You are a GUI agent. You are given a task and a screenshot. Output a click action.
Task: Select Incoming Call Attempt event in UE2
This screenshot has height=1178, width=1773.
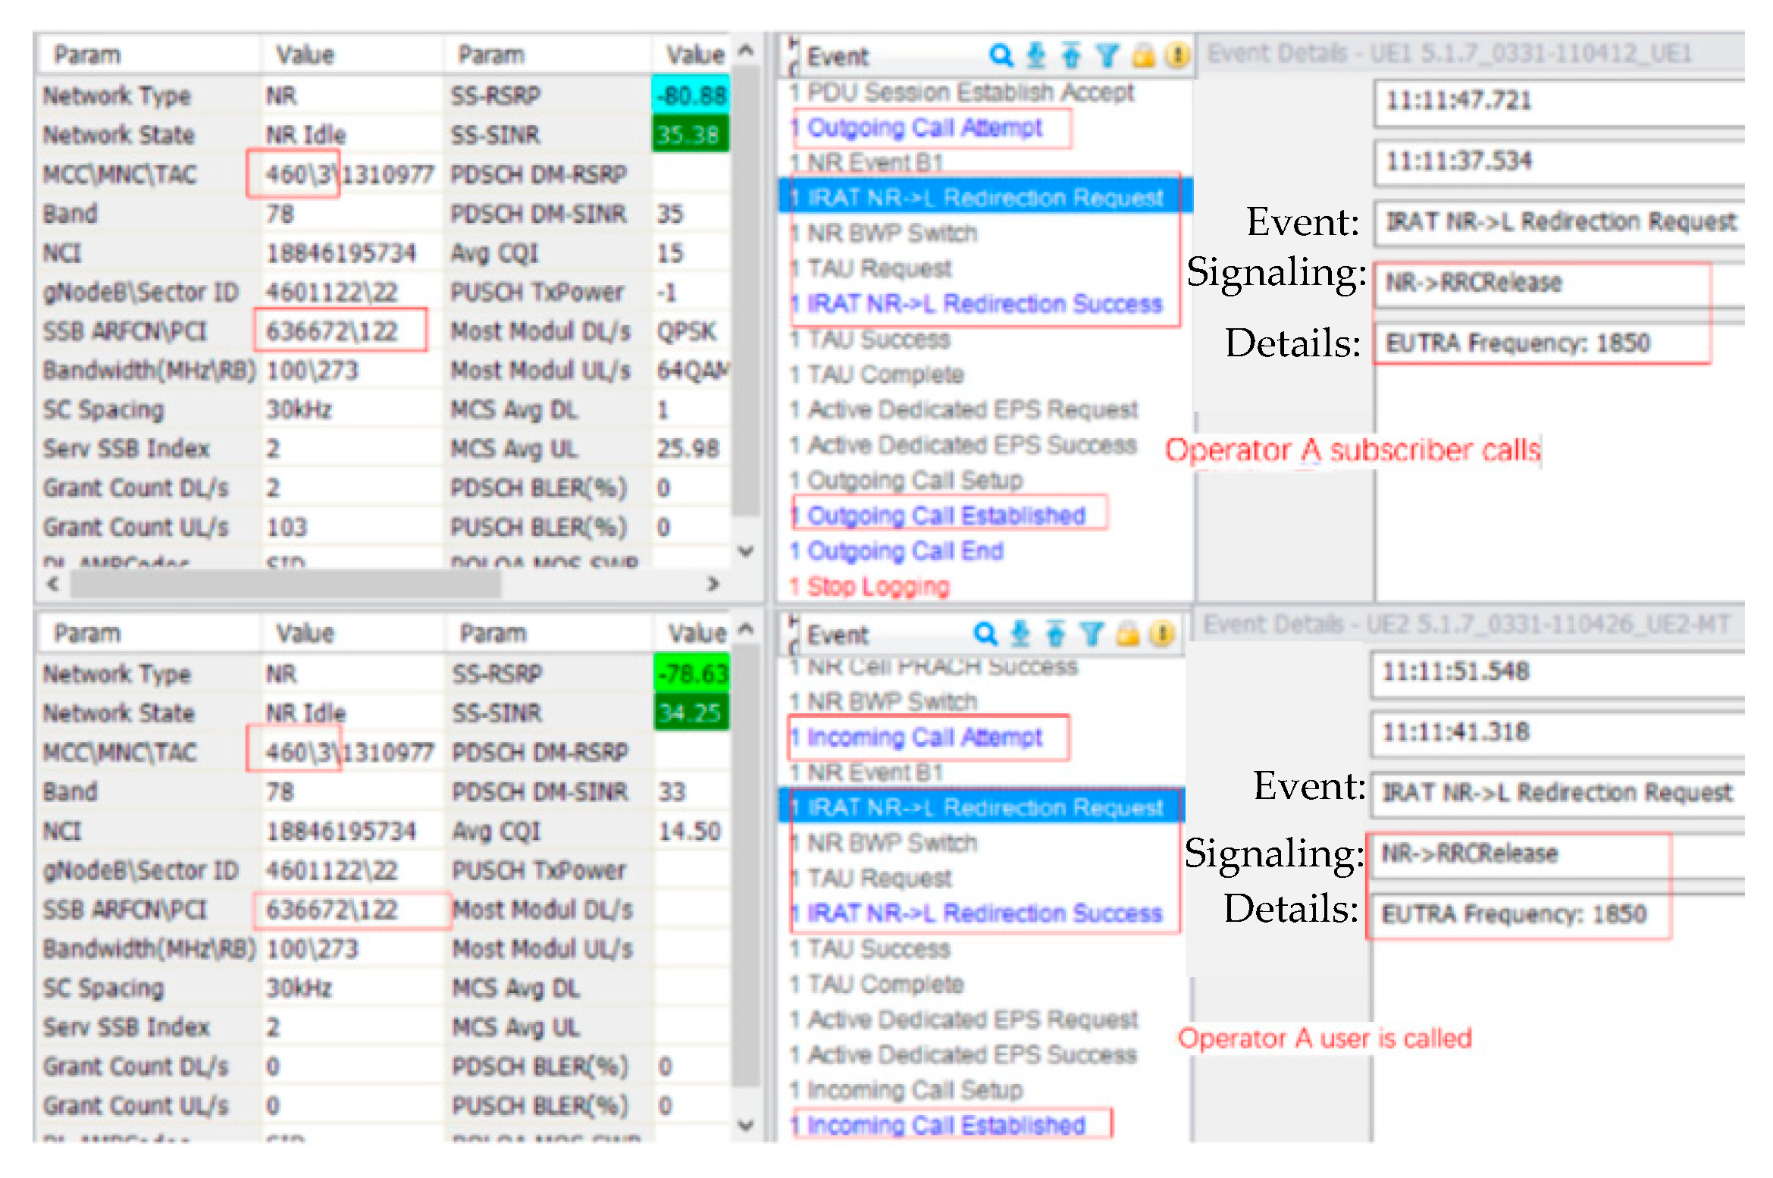(925, 737)
